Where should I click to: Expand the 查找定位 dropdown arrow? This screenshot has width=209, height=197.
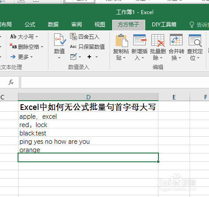(x=198, y=58)
